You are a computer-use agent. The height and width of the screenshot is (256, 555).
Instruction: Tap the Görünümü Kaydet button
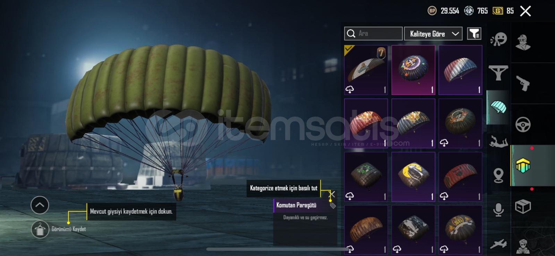point(59,229)
